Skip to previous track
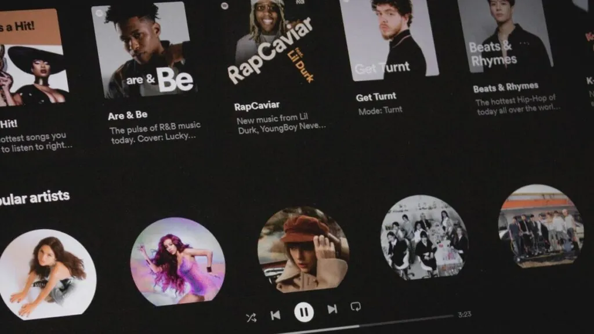 [276, 315]
